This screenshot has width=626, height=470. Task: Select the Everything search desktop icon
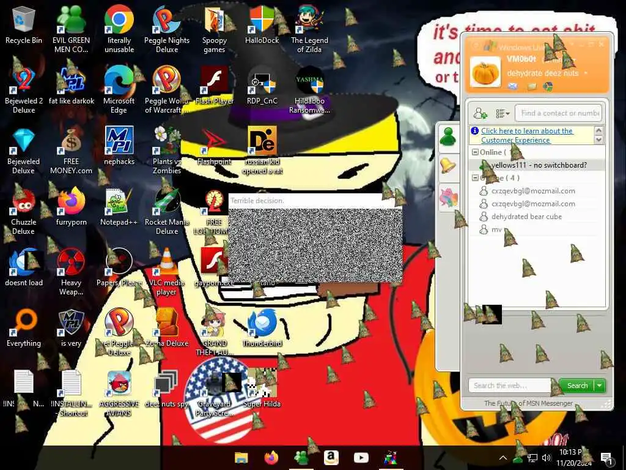[24, 329]
